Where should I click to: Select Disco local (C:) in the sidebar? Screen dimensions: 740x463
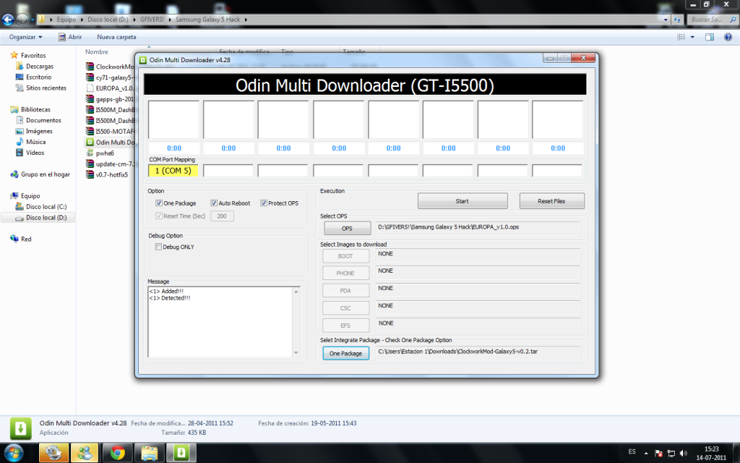click(46, 206)
